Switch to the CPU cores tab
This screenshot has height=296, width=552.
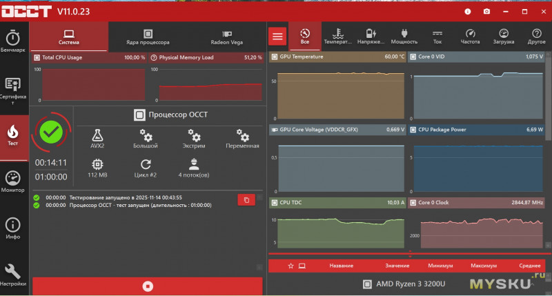coord(148,37)
